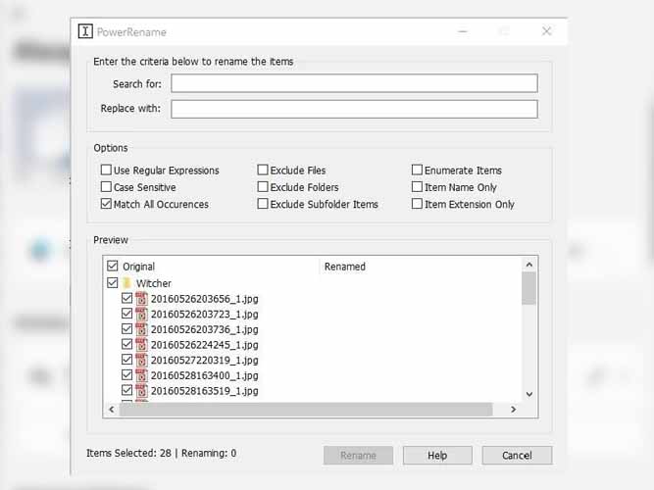Click the Witcher folder icon

[x=127, y=283]
